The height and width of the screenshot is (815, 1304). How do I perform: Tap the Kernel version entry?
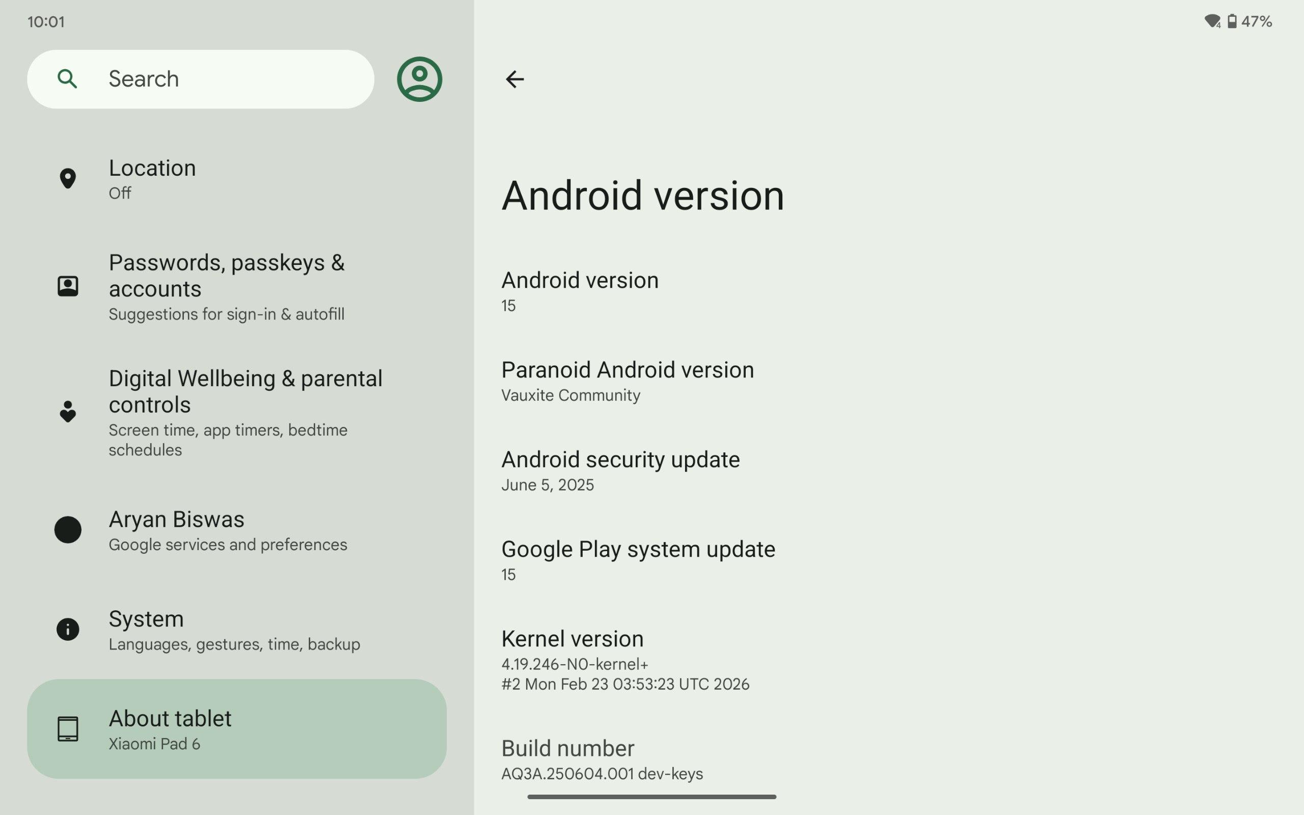[625, 659]
